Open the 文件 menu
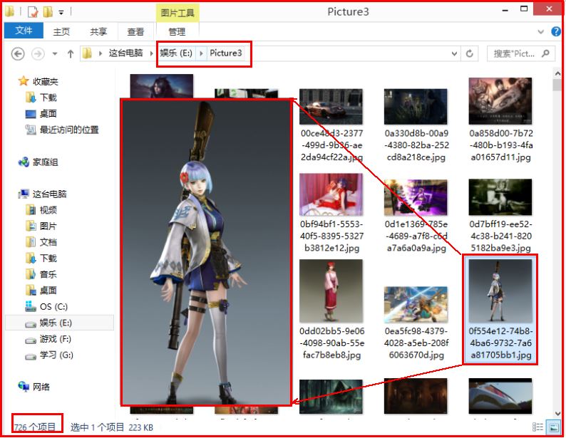The image size is (566, 438). (x=24, y=31)
